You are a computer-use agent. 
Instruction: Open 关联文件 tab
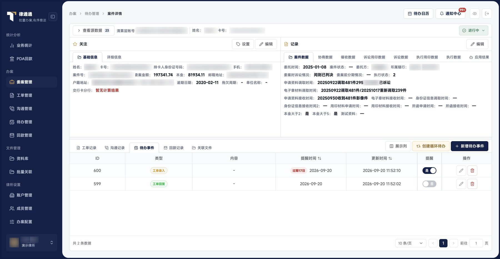pos(202,148)
